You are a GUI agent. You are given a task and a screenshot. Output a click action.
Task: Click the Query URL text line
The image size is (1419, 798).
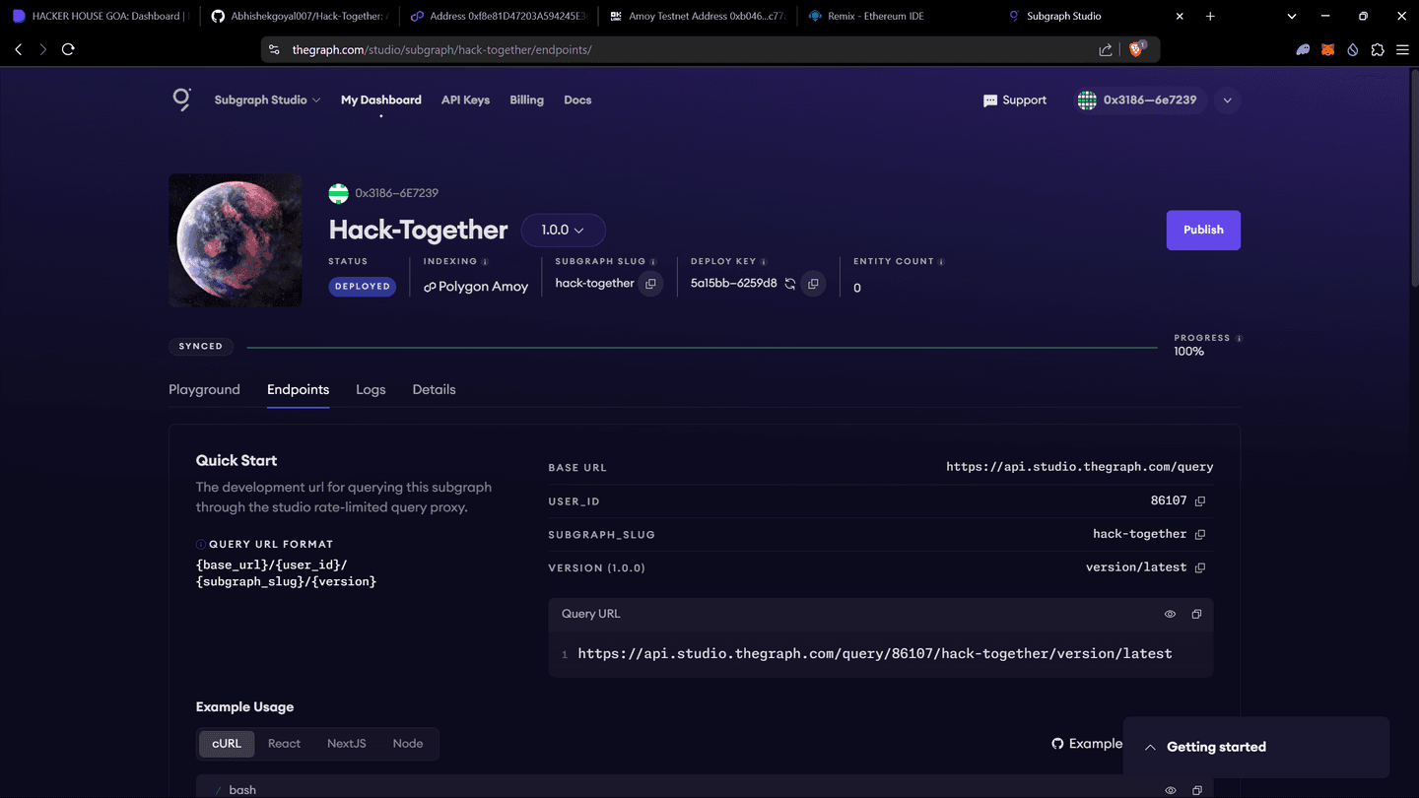coord(875,653)
